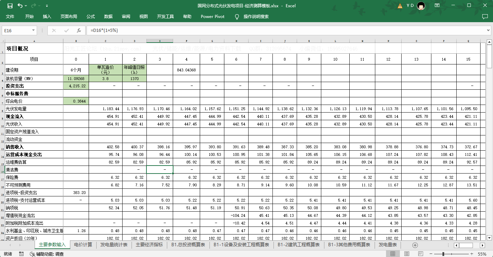Open the 公式 ribbon tab
Image resolution: width=493 pixels, height=257 pixels.
[x=91, y=16]
